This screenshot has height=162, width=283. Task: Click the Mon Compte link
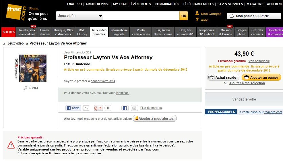pyautogui.click(x=211, y=14)
